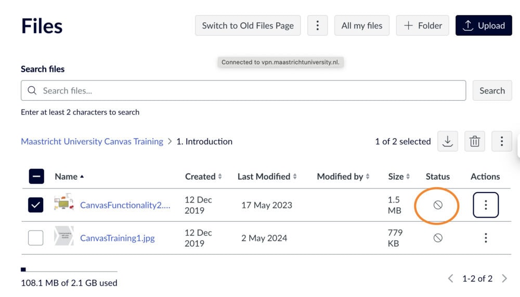Click the 1.5 MB size cell
520x297 pixels.
tap(394, 205)
